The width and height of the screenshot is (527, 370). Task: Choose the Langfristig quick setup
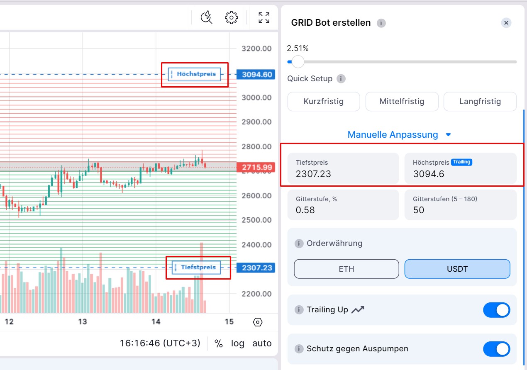pos(480,102)
